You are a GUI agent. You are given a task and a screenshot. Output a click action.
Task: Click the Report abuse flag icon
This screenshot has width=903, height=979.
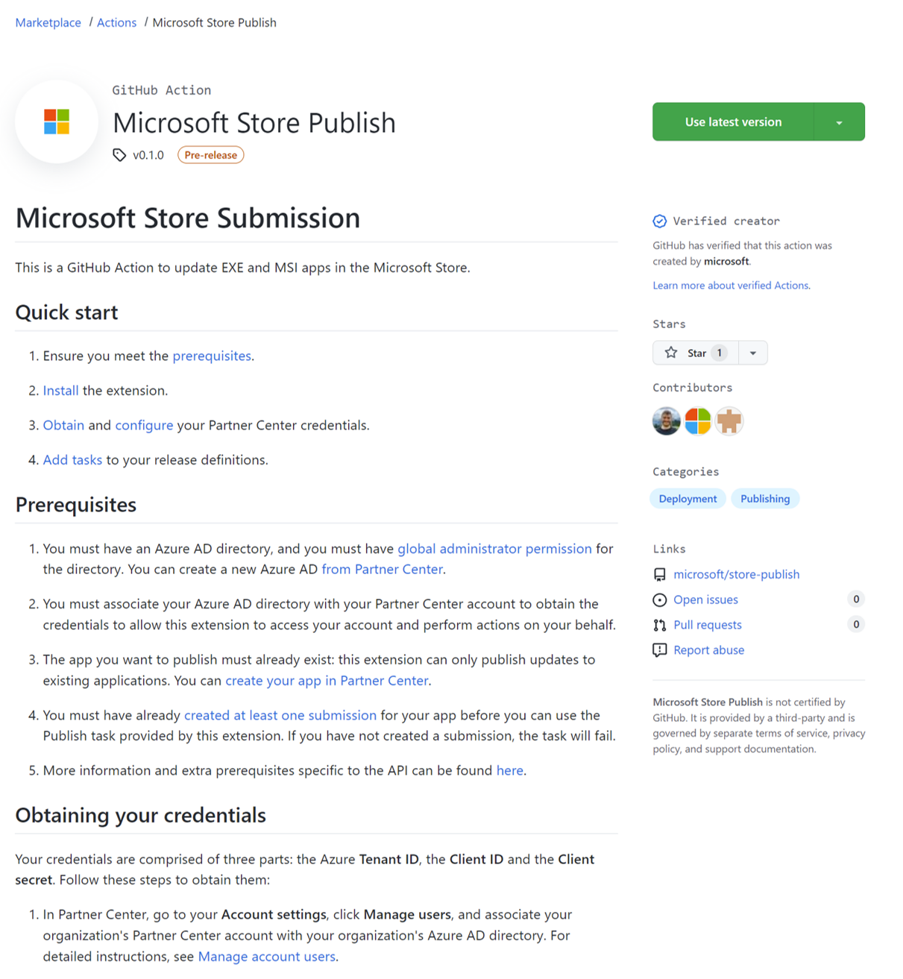tap(660, 650)
